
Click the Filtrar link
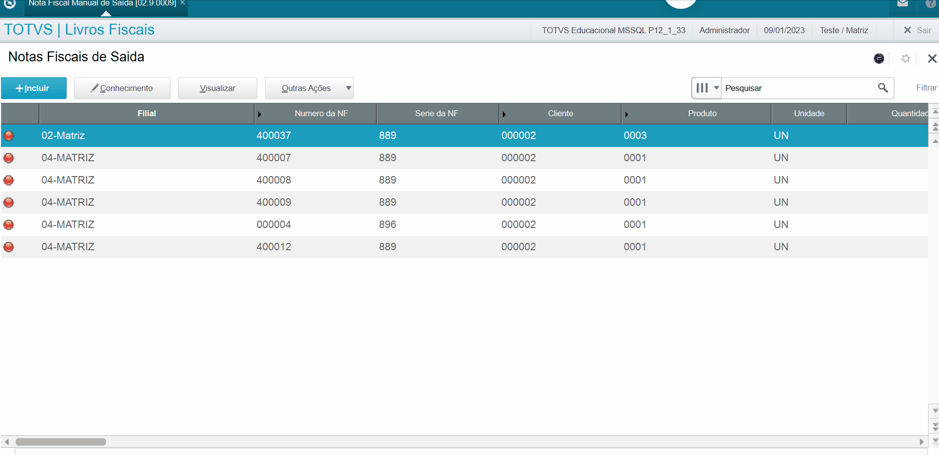click(x=926, y=88)
